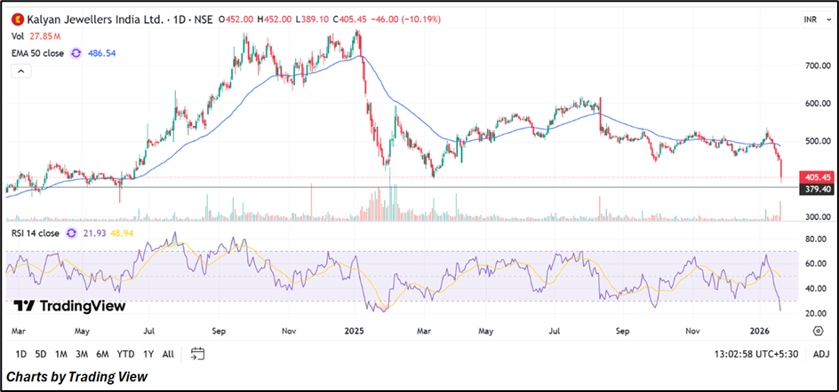839x392 pixels.
Task: Open chart settings gear icon
Action: click(x=817, y=330)
